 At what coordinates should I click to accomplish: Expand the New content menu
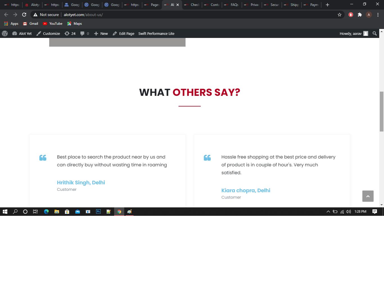101,33
